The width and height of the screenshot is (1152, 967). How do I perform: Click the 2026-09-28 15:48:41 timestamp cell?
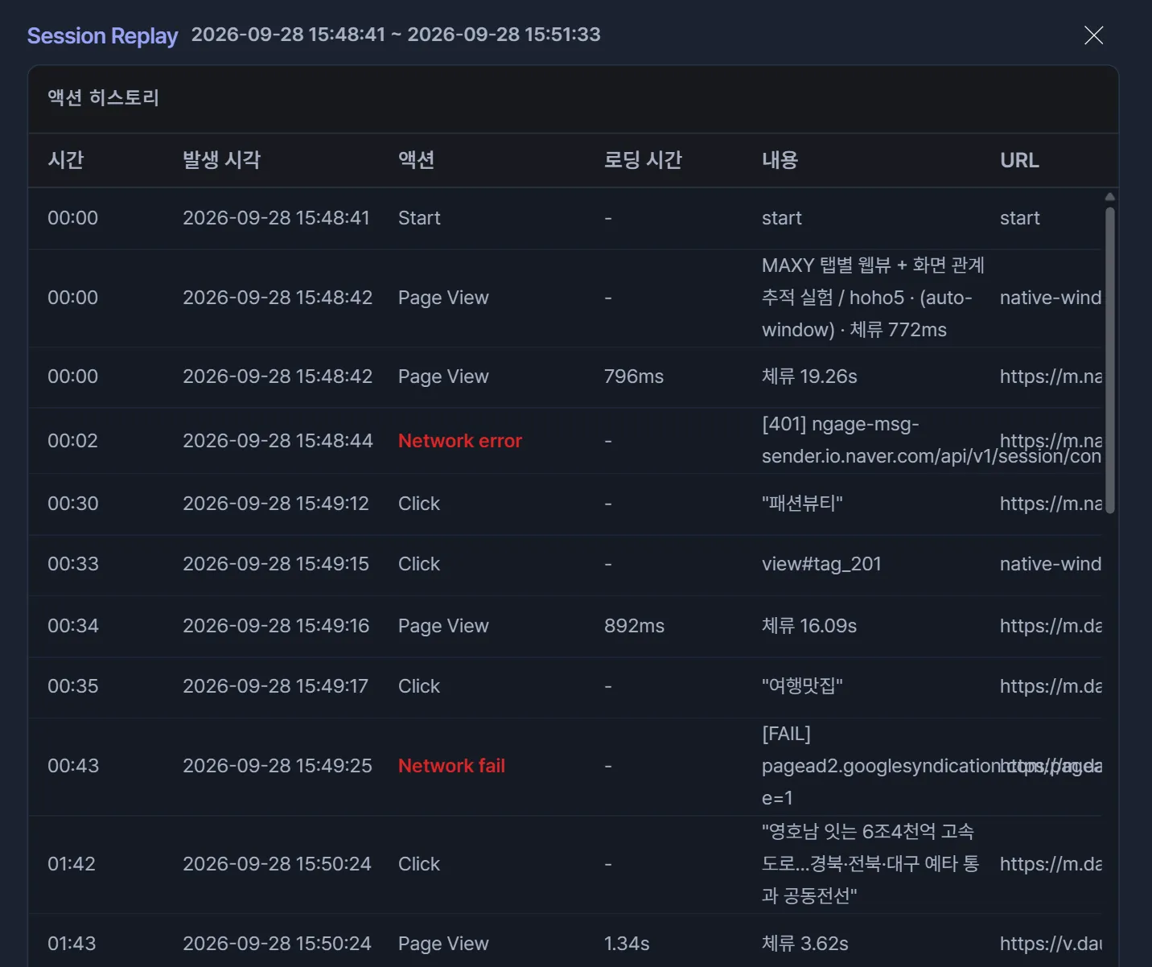276,218
